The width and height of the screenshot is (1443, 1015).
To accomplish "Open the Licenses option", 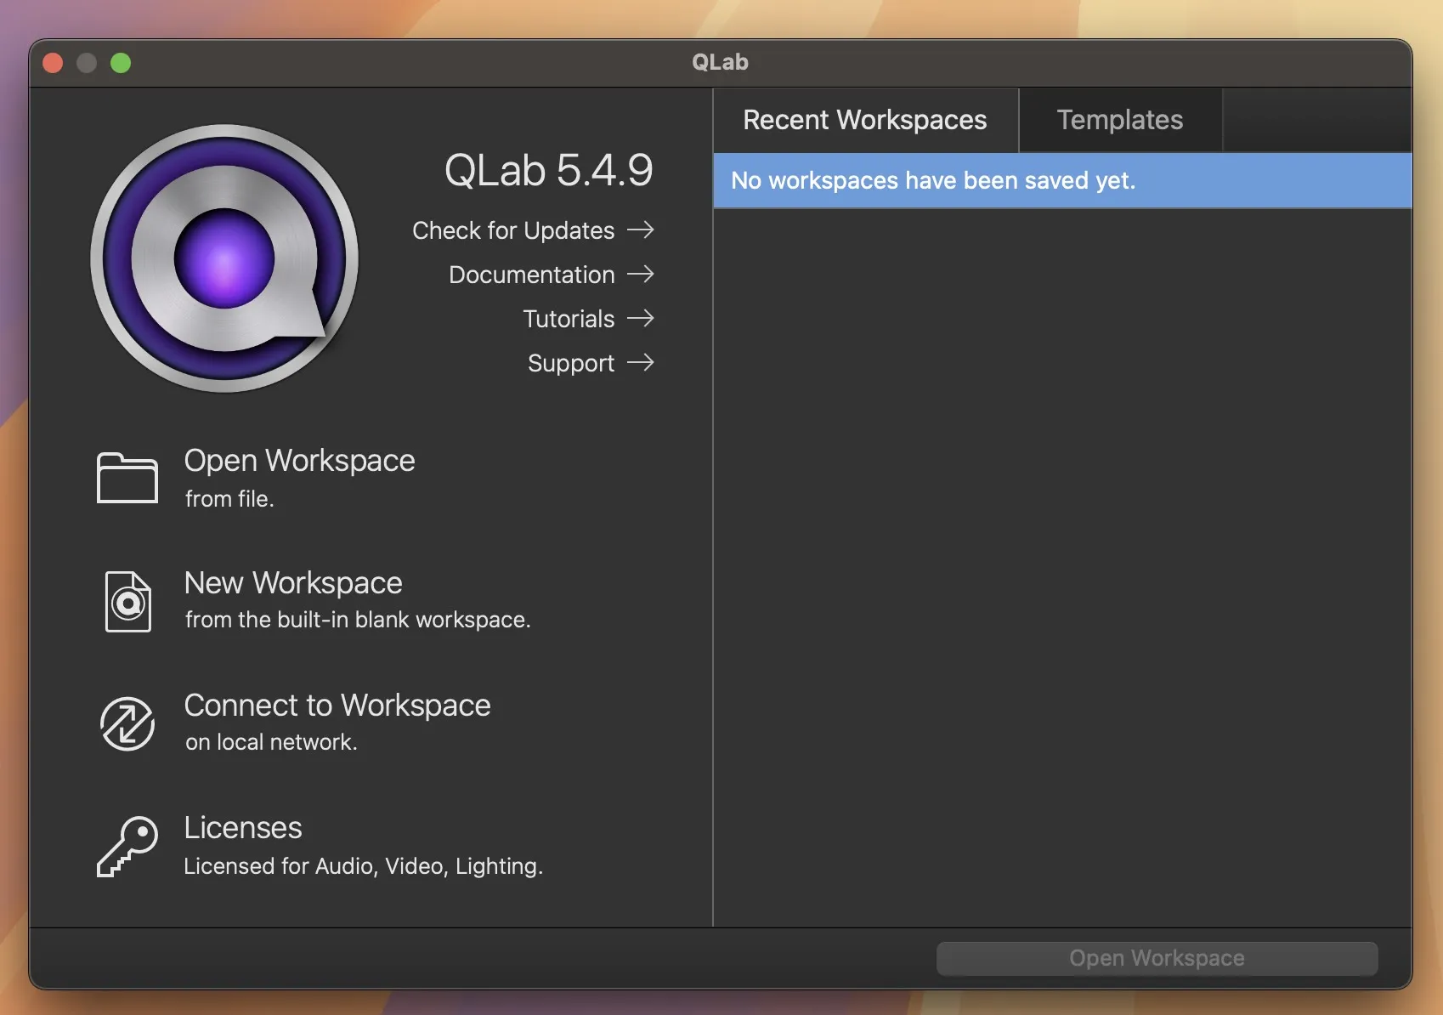I will pyautogui.click(x=243, y=827).
